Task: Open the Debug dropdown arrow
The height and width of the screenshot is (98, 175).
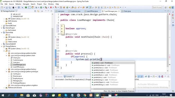Action: tap(39, 7)
